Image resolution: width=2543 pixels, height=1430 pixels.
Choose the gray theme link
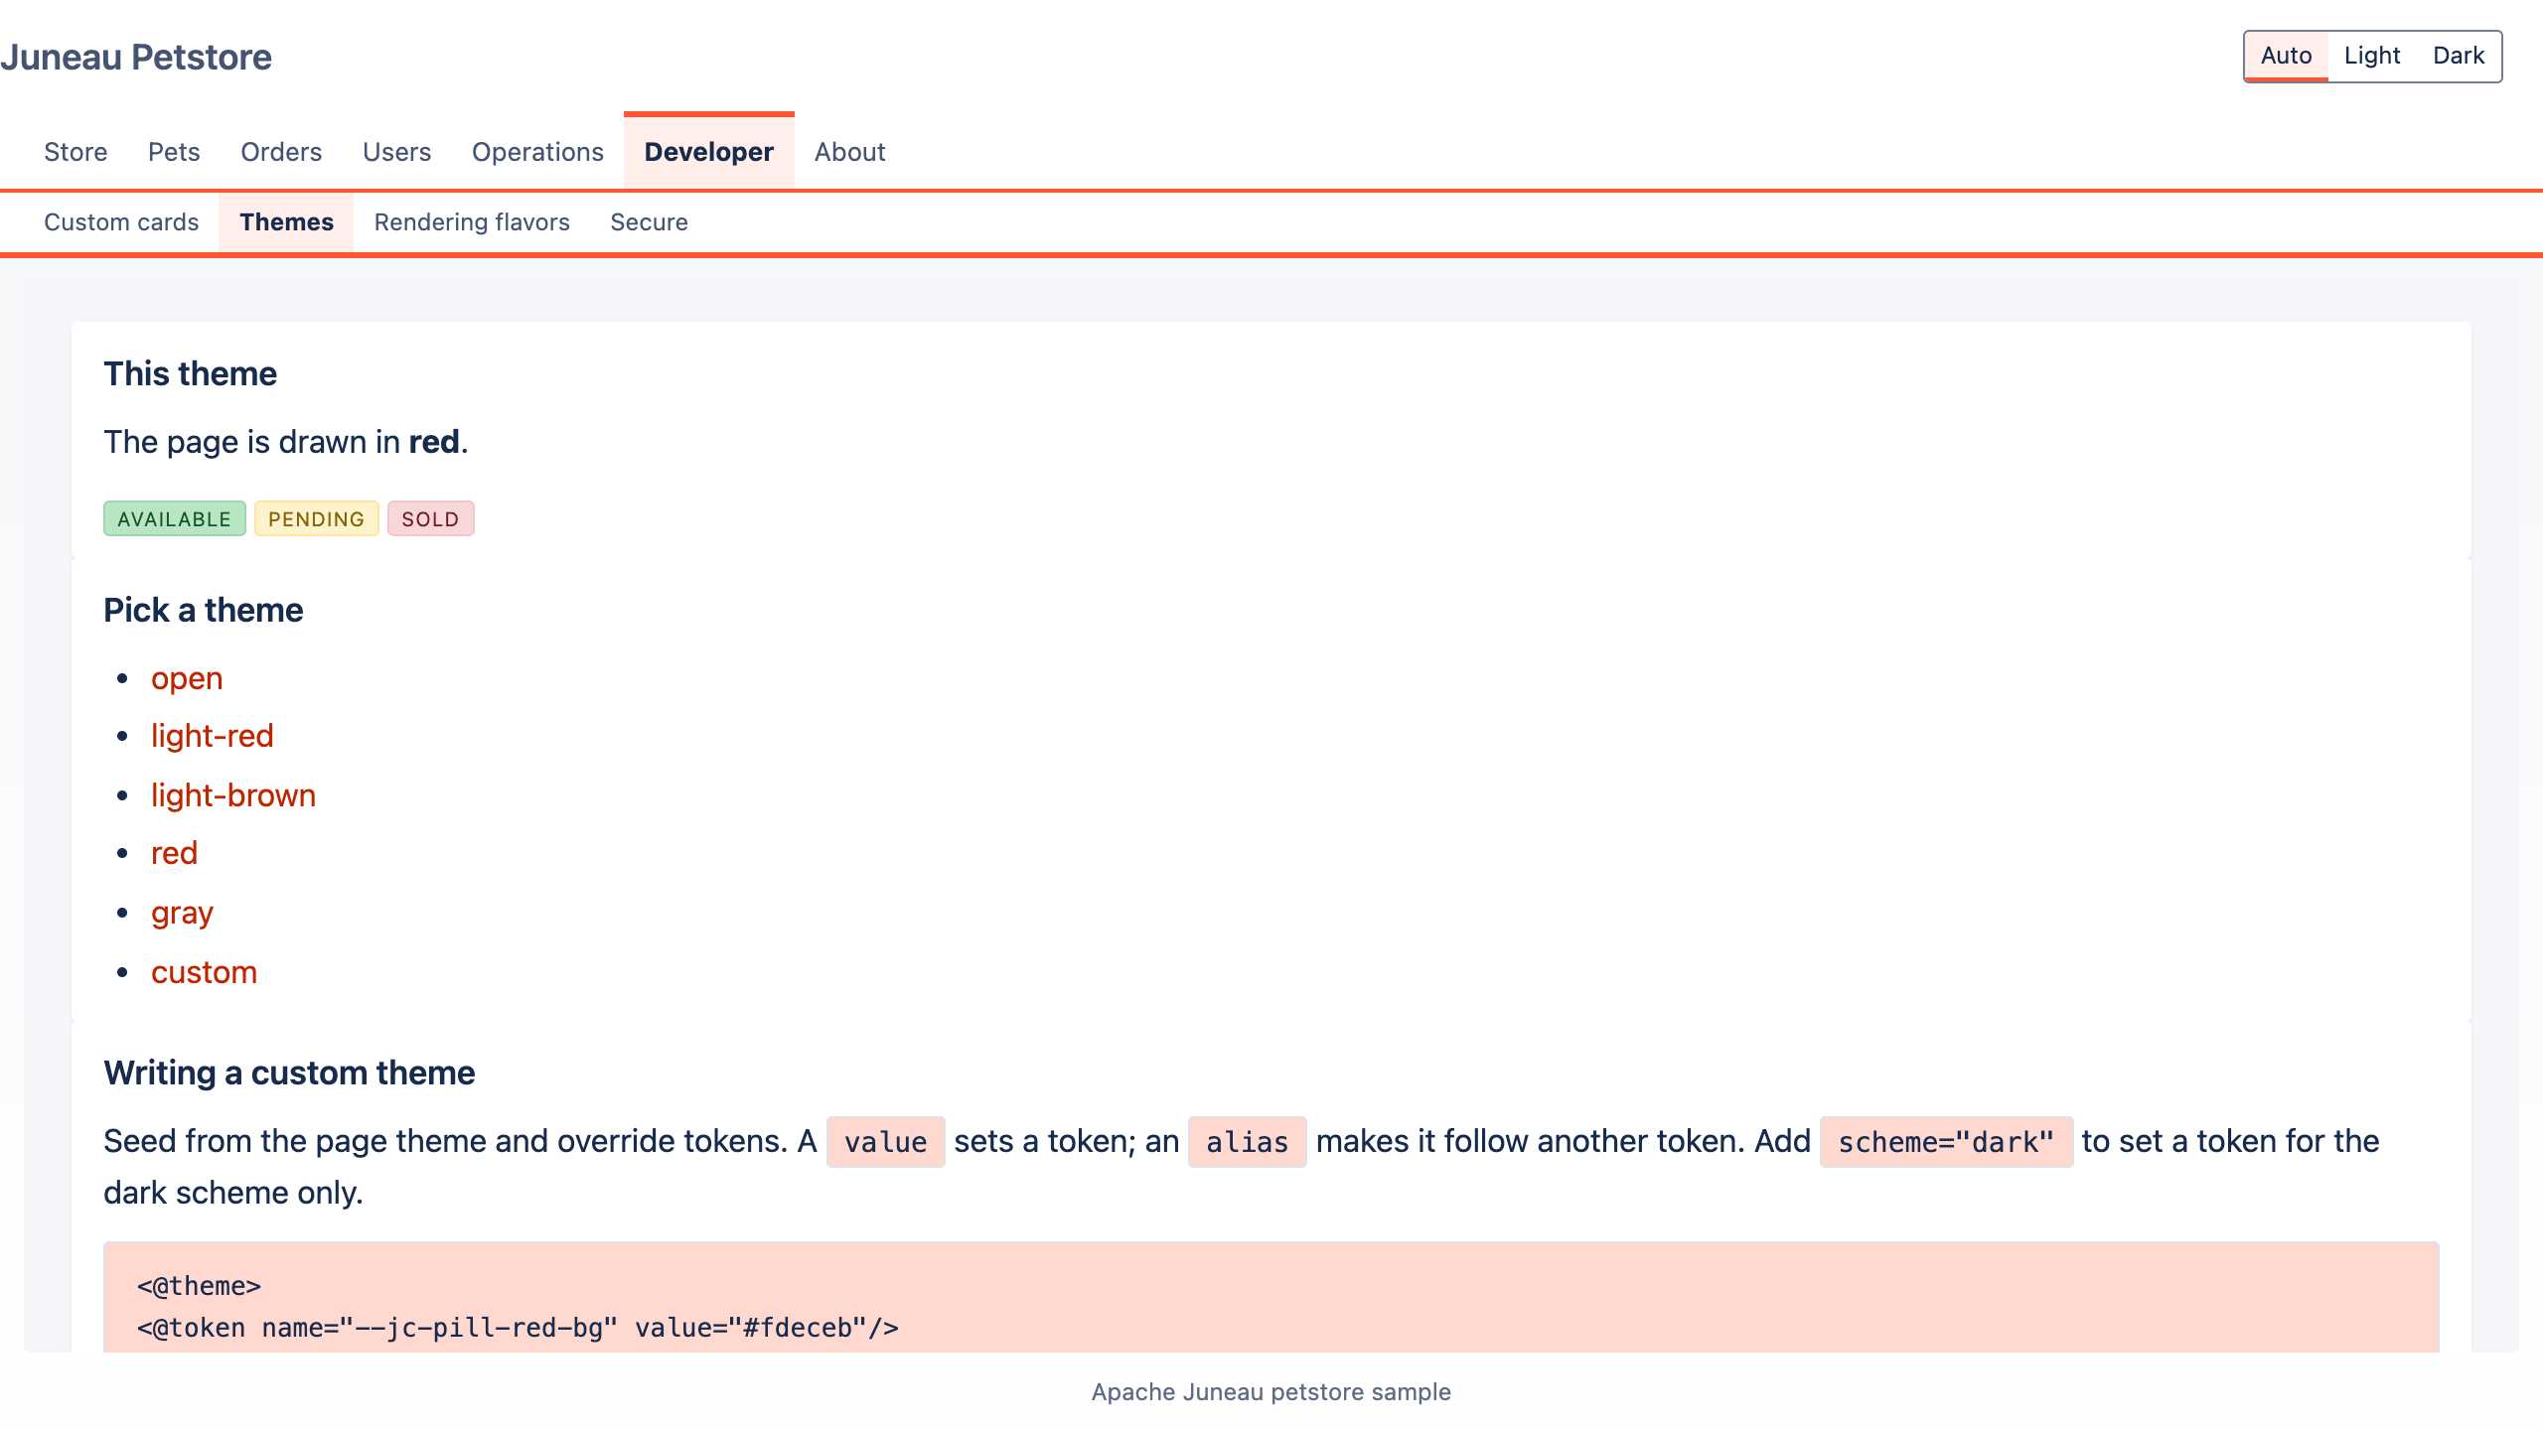183,913
